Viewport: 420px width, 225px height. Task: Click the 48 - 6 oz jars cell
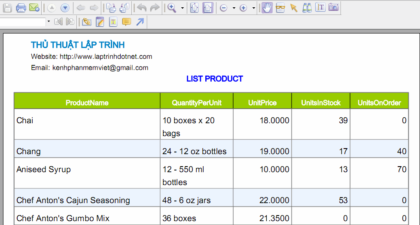[x=197, y=198]
